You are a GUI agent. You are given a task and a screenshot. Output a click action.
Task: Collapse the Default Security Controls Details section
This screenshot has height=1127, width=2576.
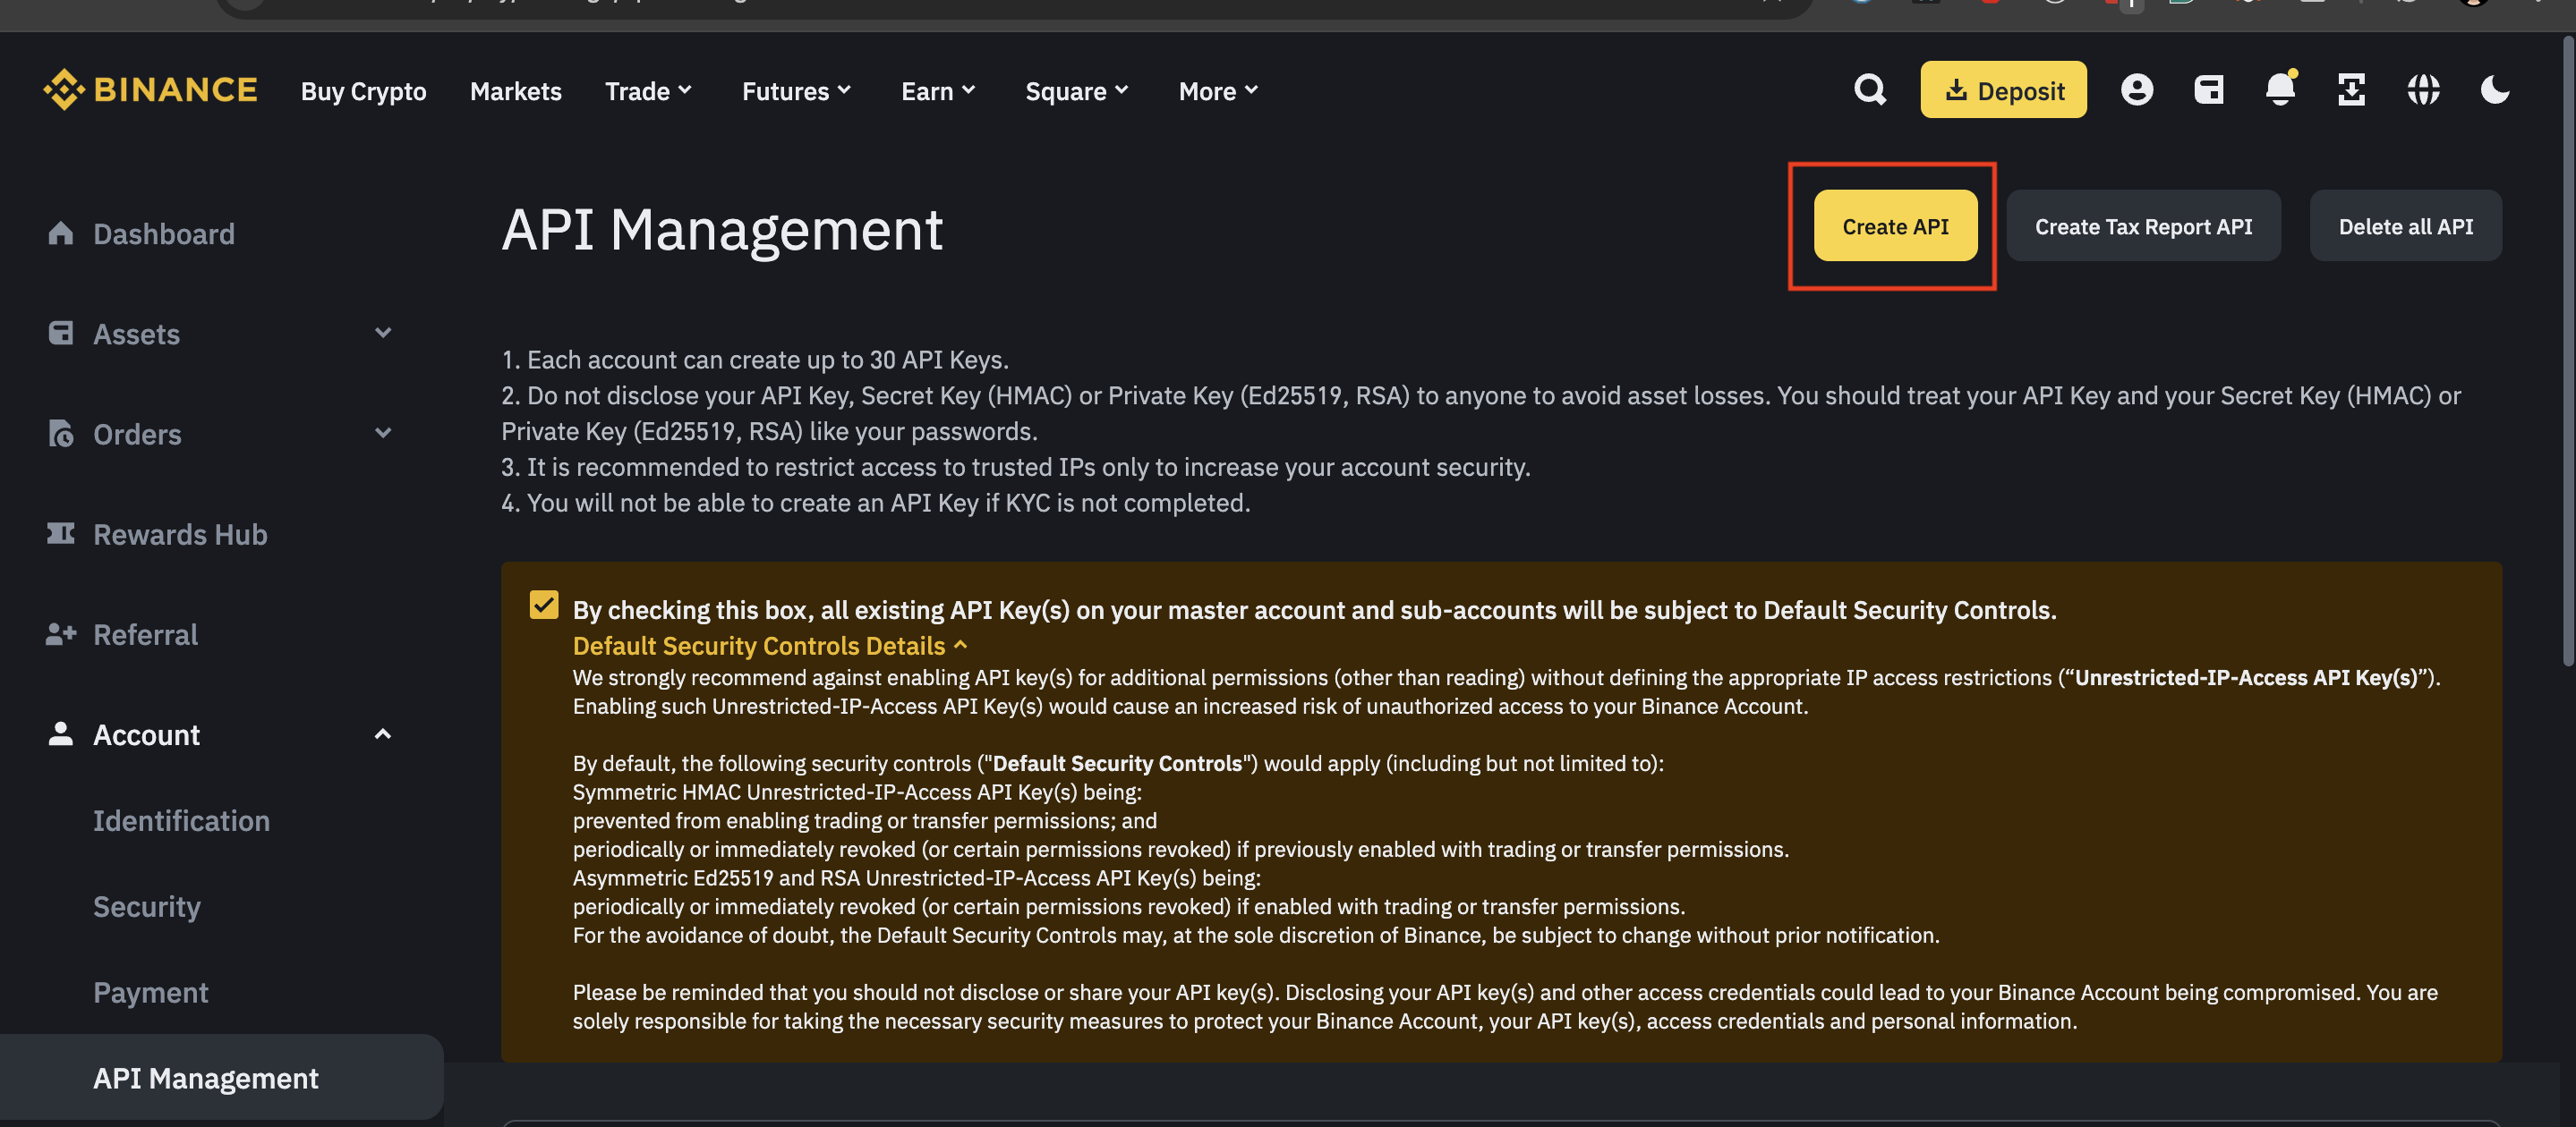(766, 646)
